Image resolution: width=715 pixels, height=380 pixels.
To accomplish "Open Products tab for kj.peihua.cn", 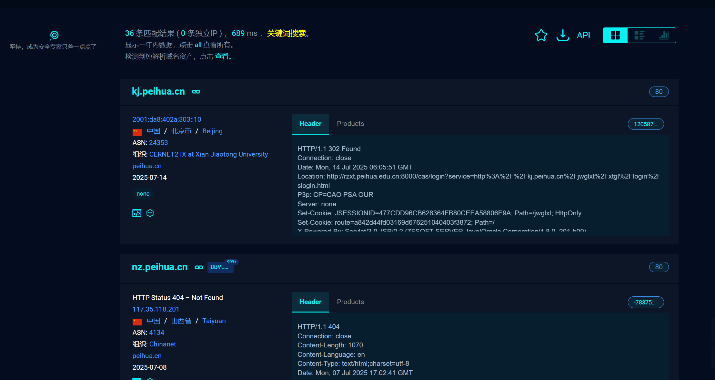I will [350, 124].
